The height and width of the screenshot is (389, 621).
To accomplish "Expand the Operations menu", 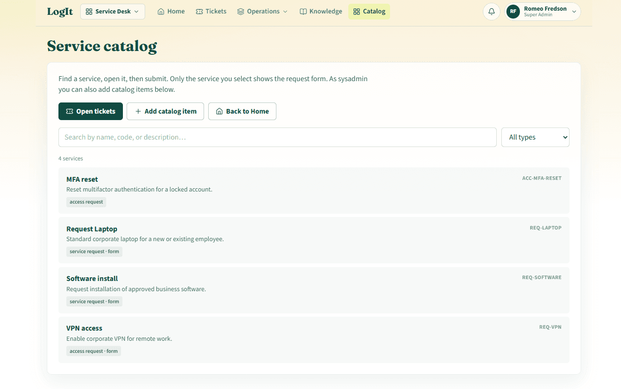I will click(262, 12).
